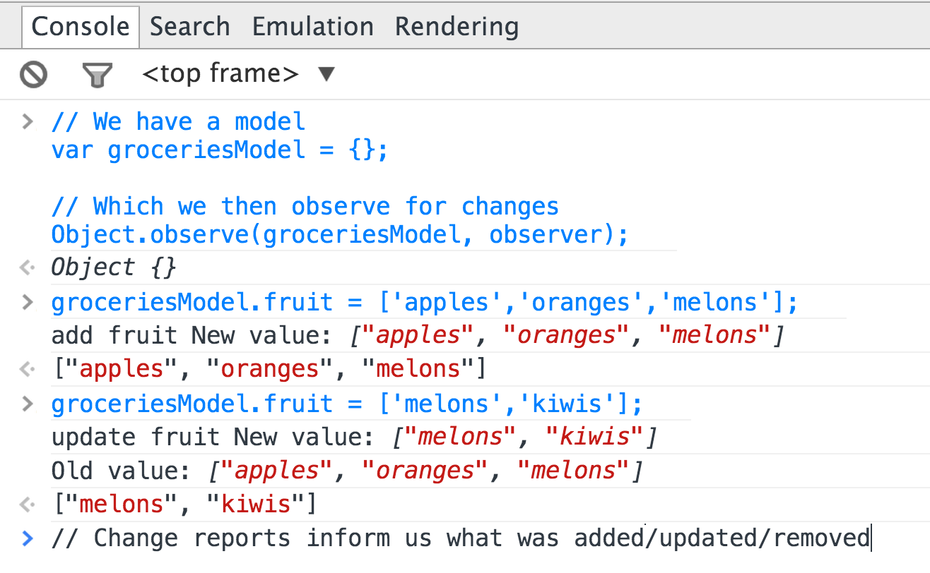Click the groceriesModel.fruit apples assignment line

(x=425, y=303)
